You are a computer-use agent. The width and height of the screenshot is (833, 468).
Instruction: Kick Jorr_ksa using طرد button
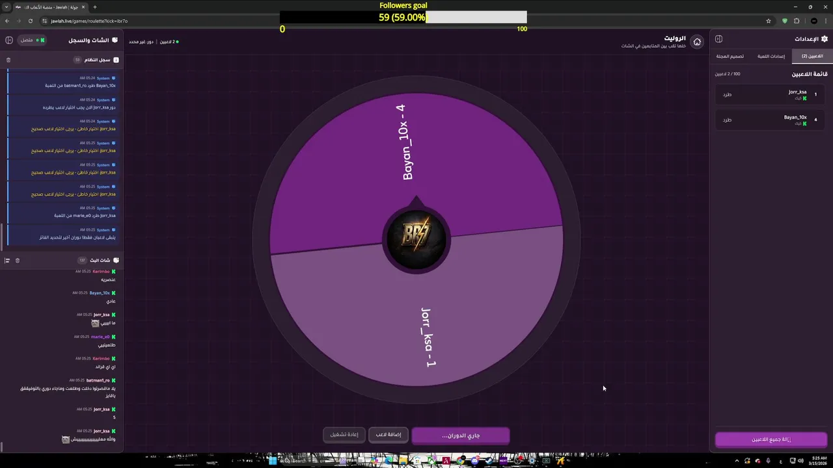click(x=727, y=94)
